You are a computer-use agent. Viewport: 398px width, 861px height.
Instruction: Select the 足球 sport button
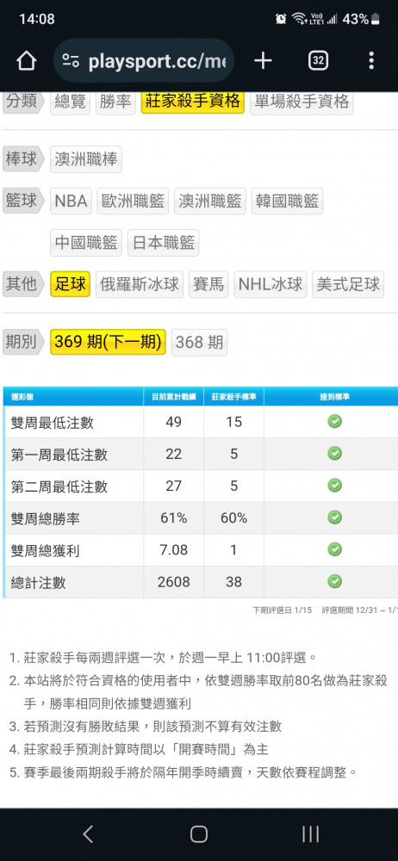coord(71,284)
